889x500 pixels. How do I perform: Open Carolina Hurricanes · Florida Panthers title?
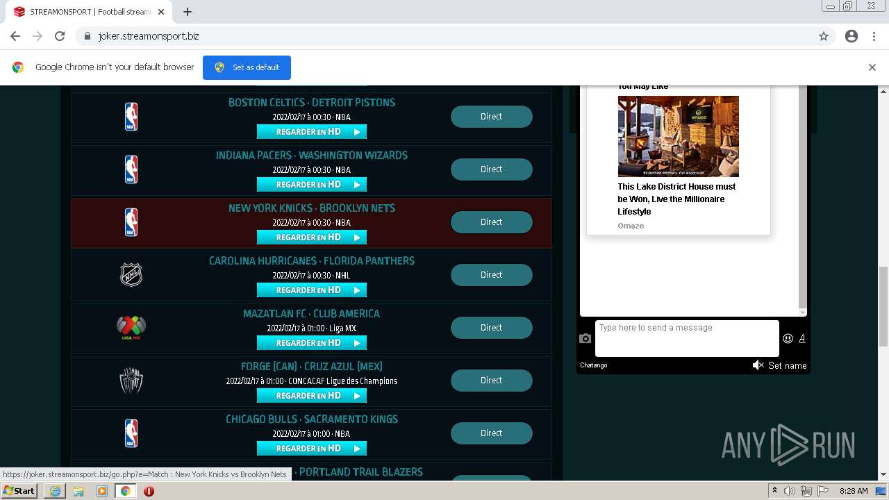pos(312,261)
